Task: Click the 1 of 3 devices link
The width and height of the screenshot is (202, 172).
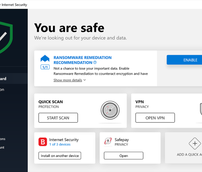Action: click(x=60, y=144)
